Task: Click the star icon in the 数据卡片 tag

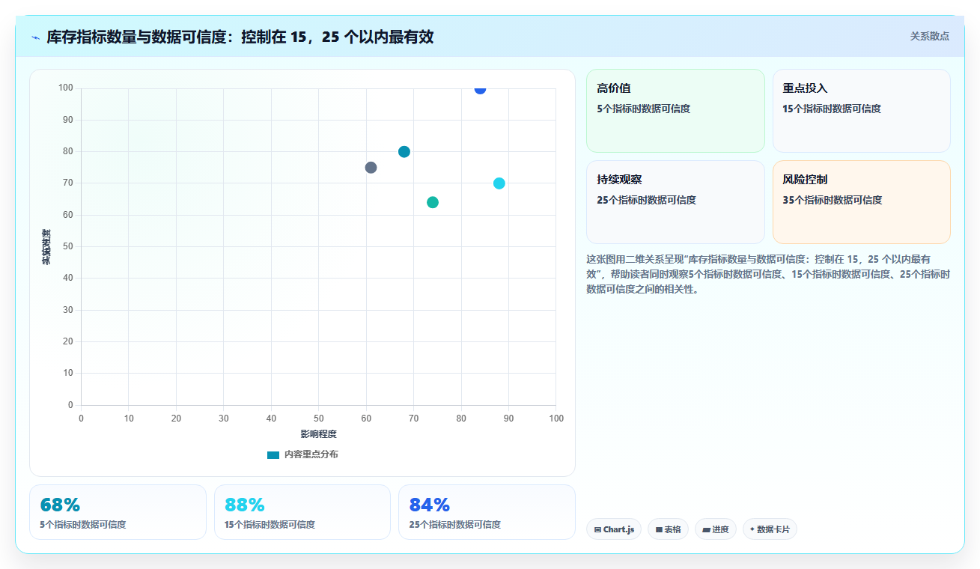Action: (x=752, y=529)
